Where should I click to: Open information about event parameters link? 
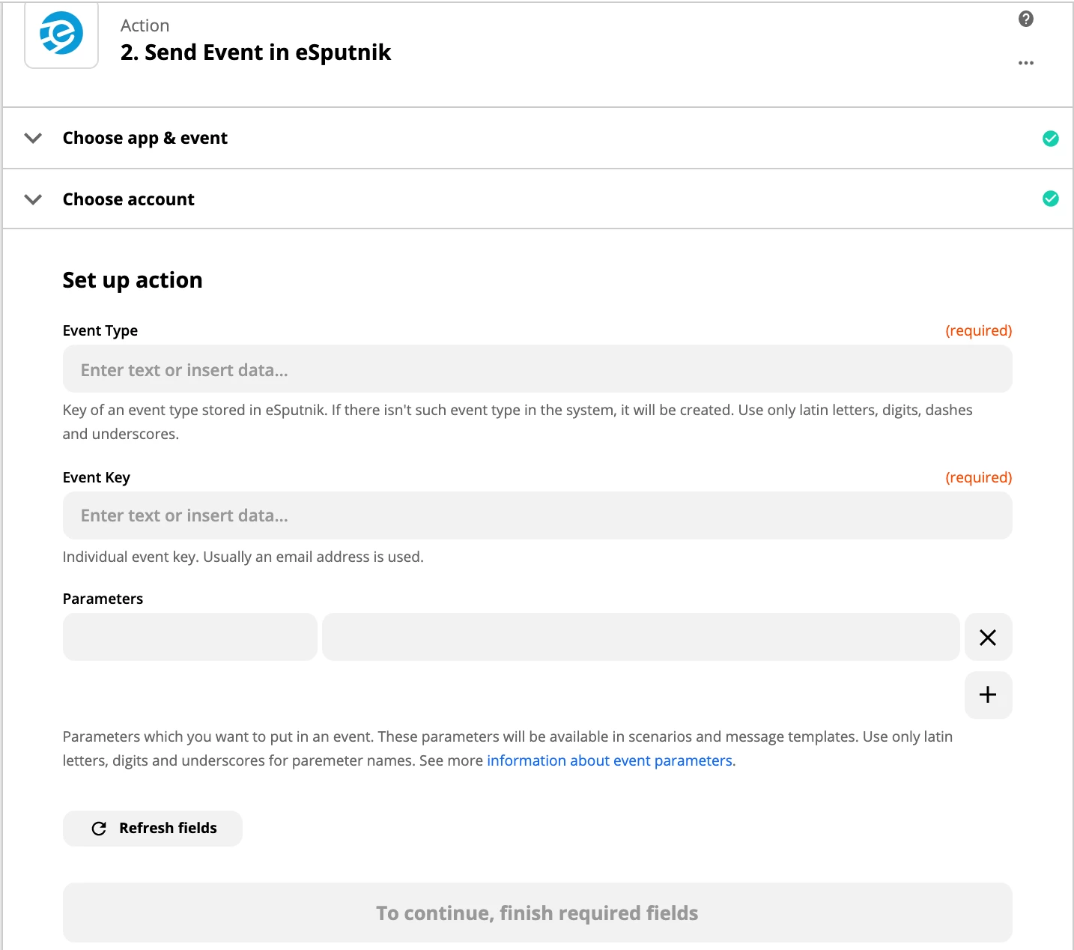pyautogui.click(x=610, y=760)
